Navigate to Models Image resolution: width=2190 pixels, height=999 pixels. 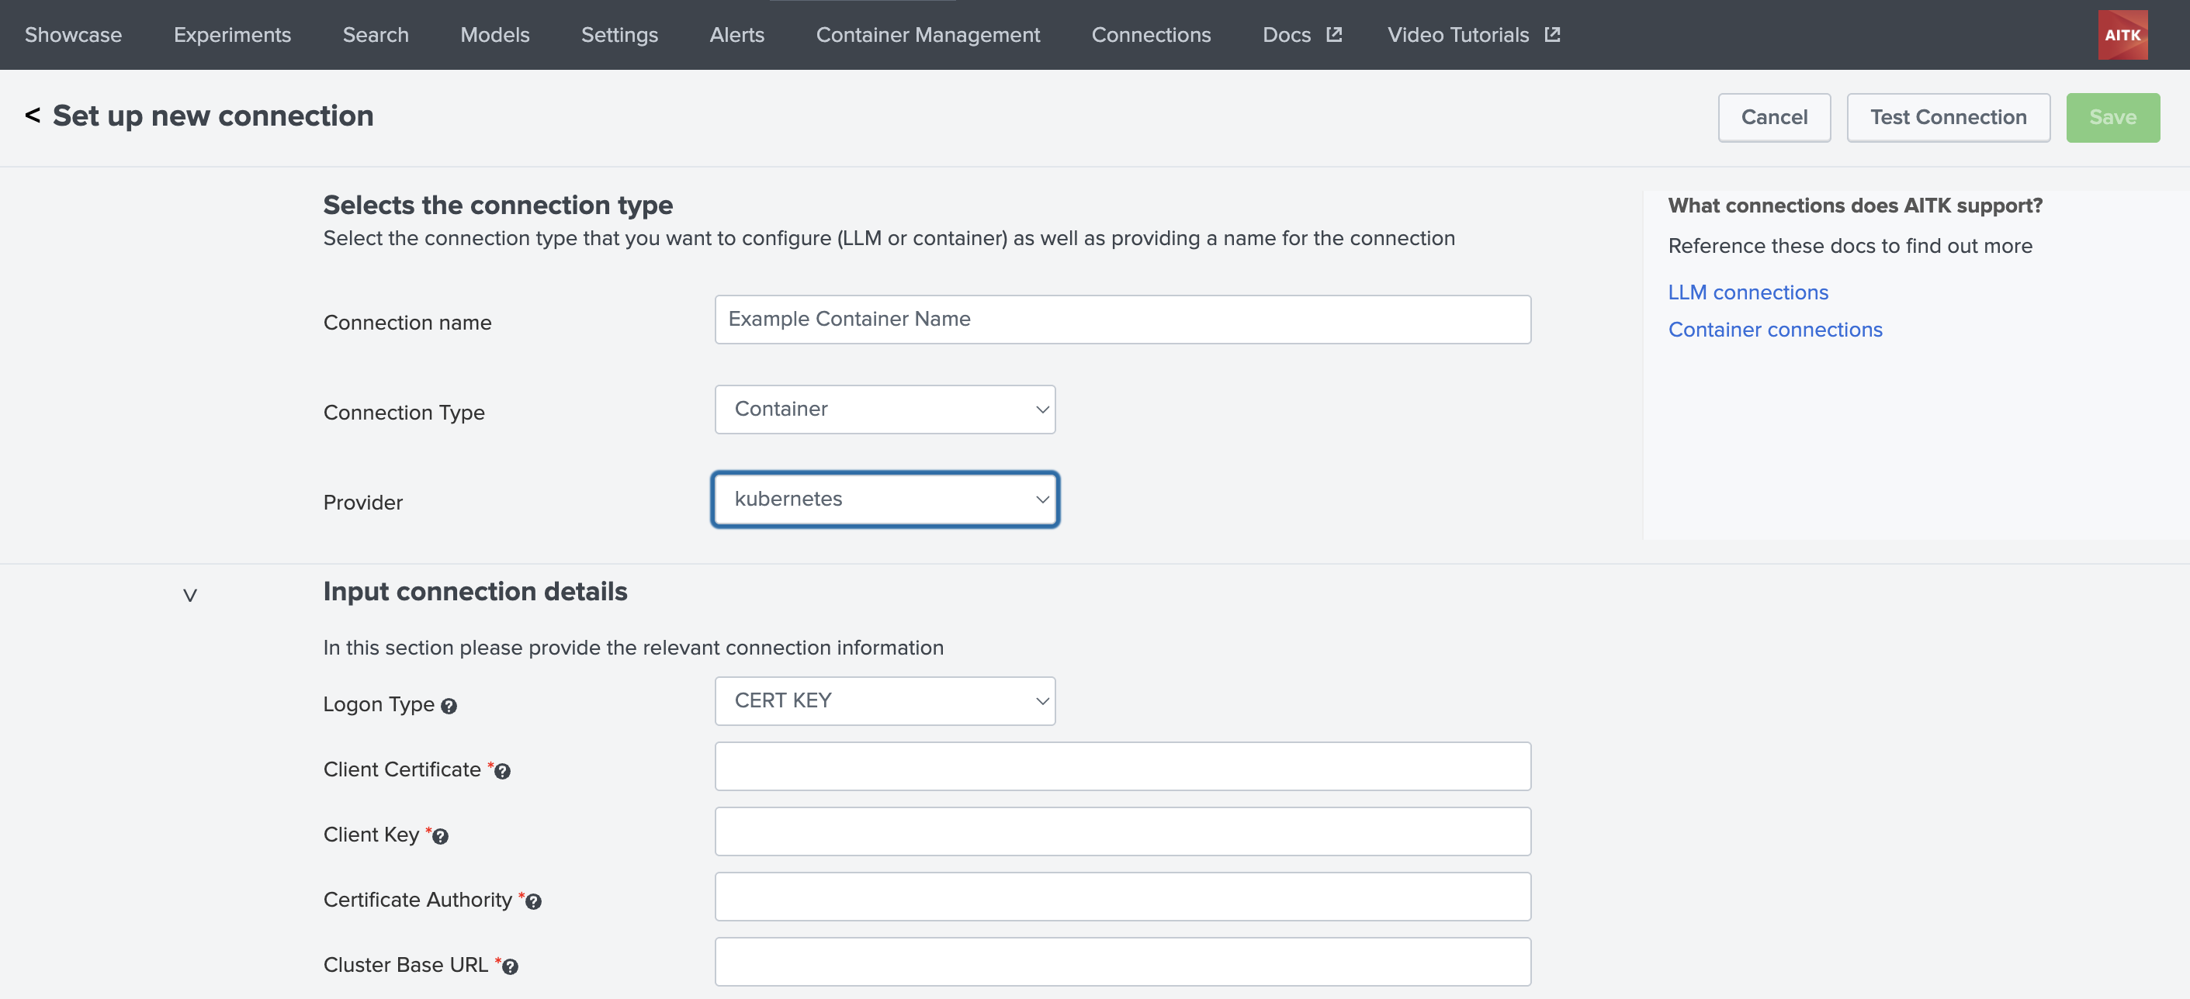[495, 35]
